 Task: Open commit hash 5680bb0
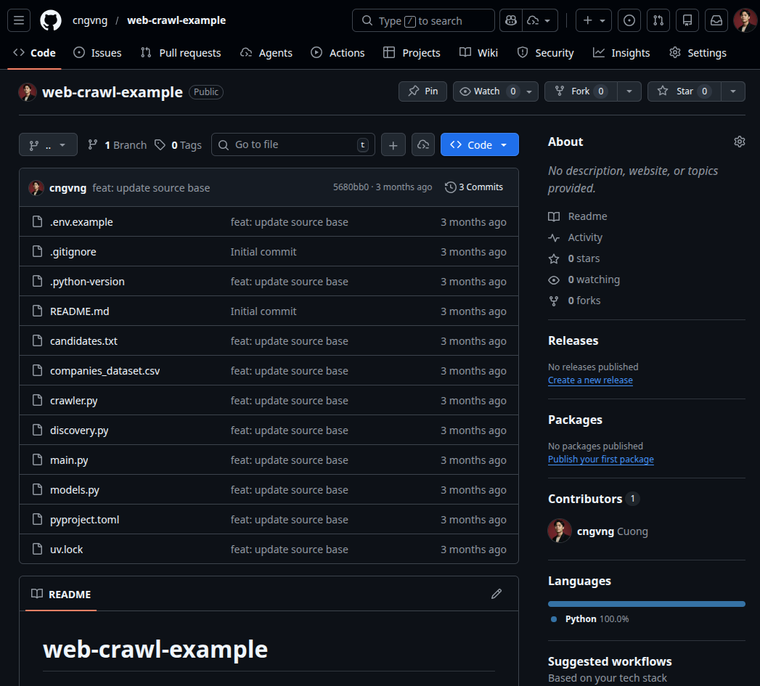point(351,187)
